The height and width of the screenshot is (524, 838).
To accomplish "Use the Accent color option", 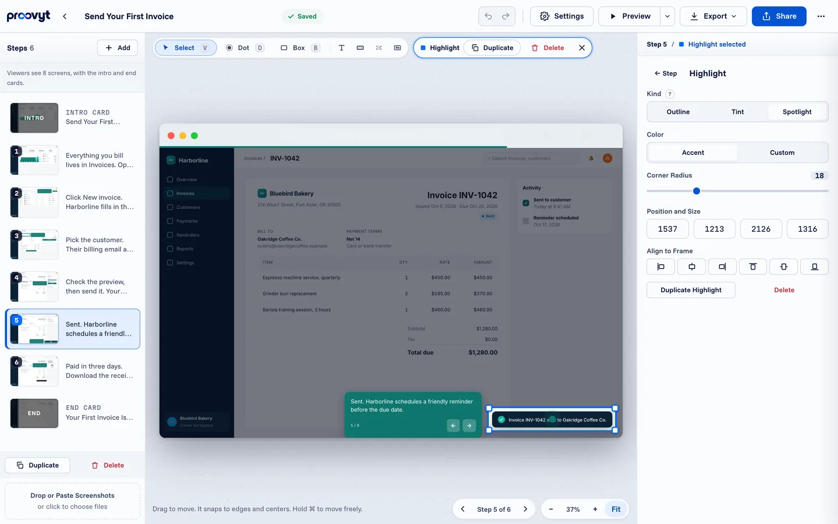I will tap(693, 153).
